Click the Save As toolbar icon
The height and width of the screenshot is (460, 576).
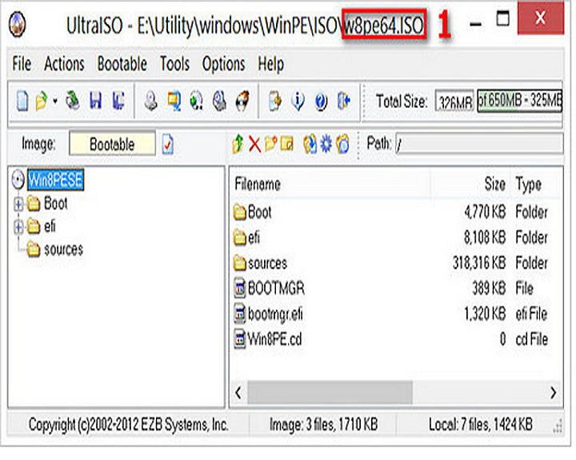coord(118,101)
